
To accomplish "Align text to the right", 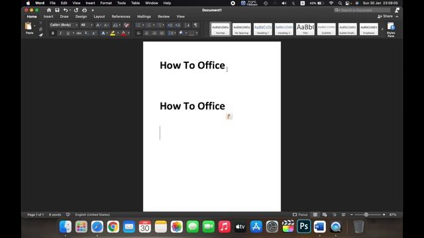I will tap(154, 33).
